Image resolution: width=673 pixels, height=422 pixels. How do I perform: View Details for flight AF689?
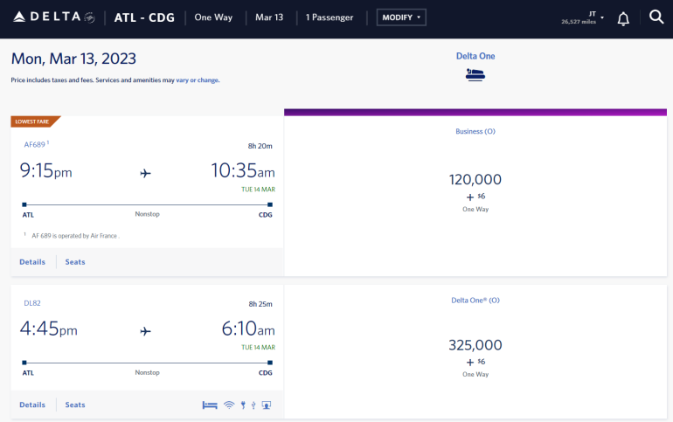tap(32, 261)
